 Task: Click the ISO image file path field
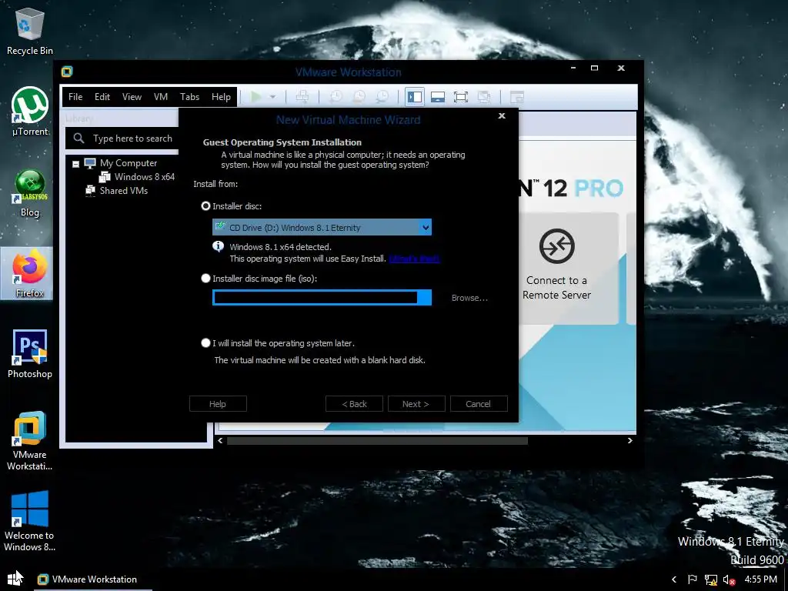[x=315, y=298]
